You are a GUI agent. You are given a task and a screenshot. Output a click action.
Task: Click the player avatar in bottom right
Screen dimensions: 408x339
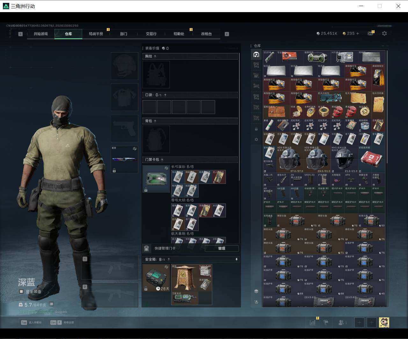[x=384, y=322]
